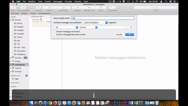The image size is (188, 106).
Task: Click the Inoltra forward arrow icon
Action: tap(100, 8)
